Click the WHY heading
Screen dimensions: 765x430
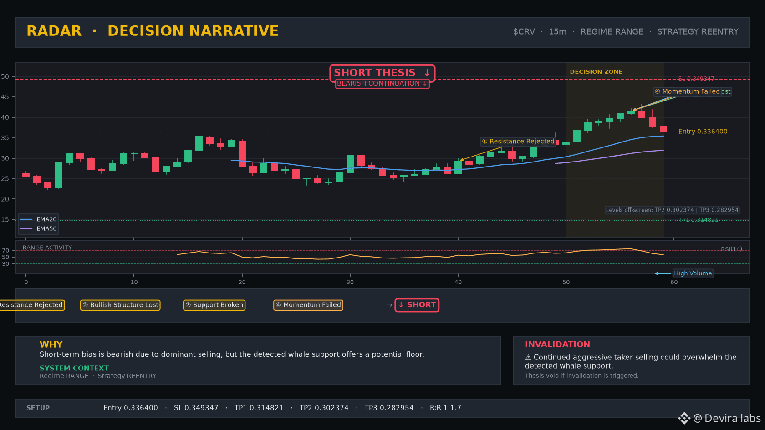click(51, 344)
